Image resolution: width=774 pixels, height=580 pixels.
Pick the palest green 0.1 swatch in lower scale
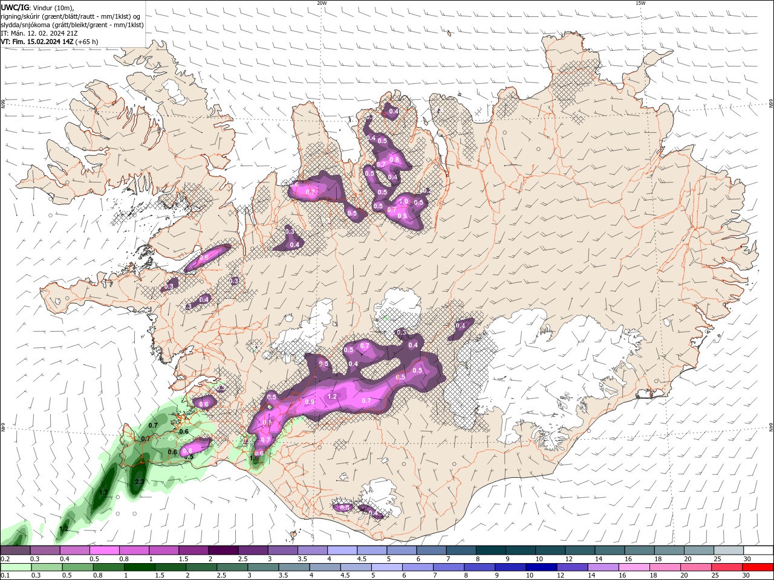[x=16, y=567]
